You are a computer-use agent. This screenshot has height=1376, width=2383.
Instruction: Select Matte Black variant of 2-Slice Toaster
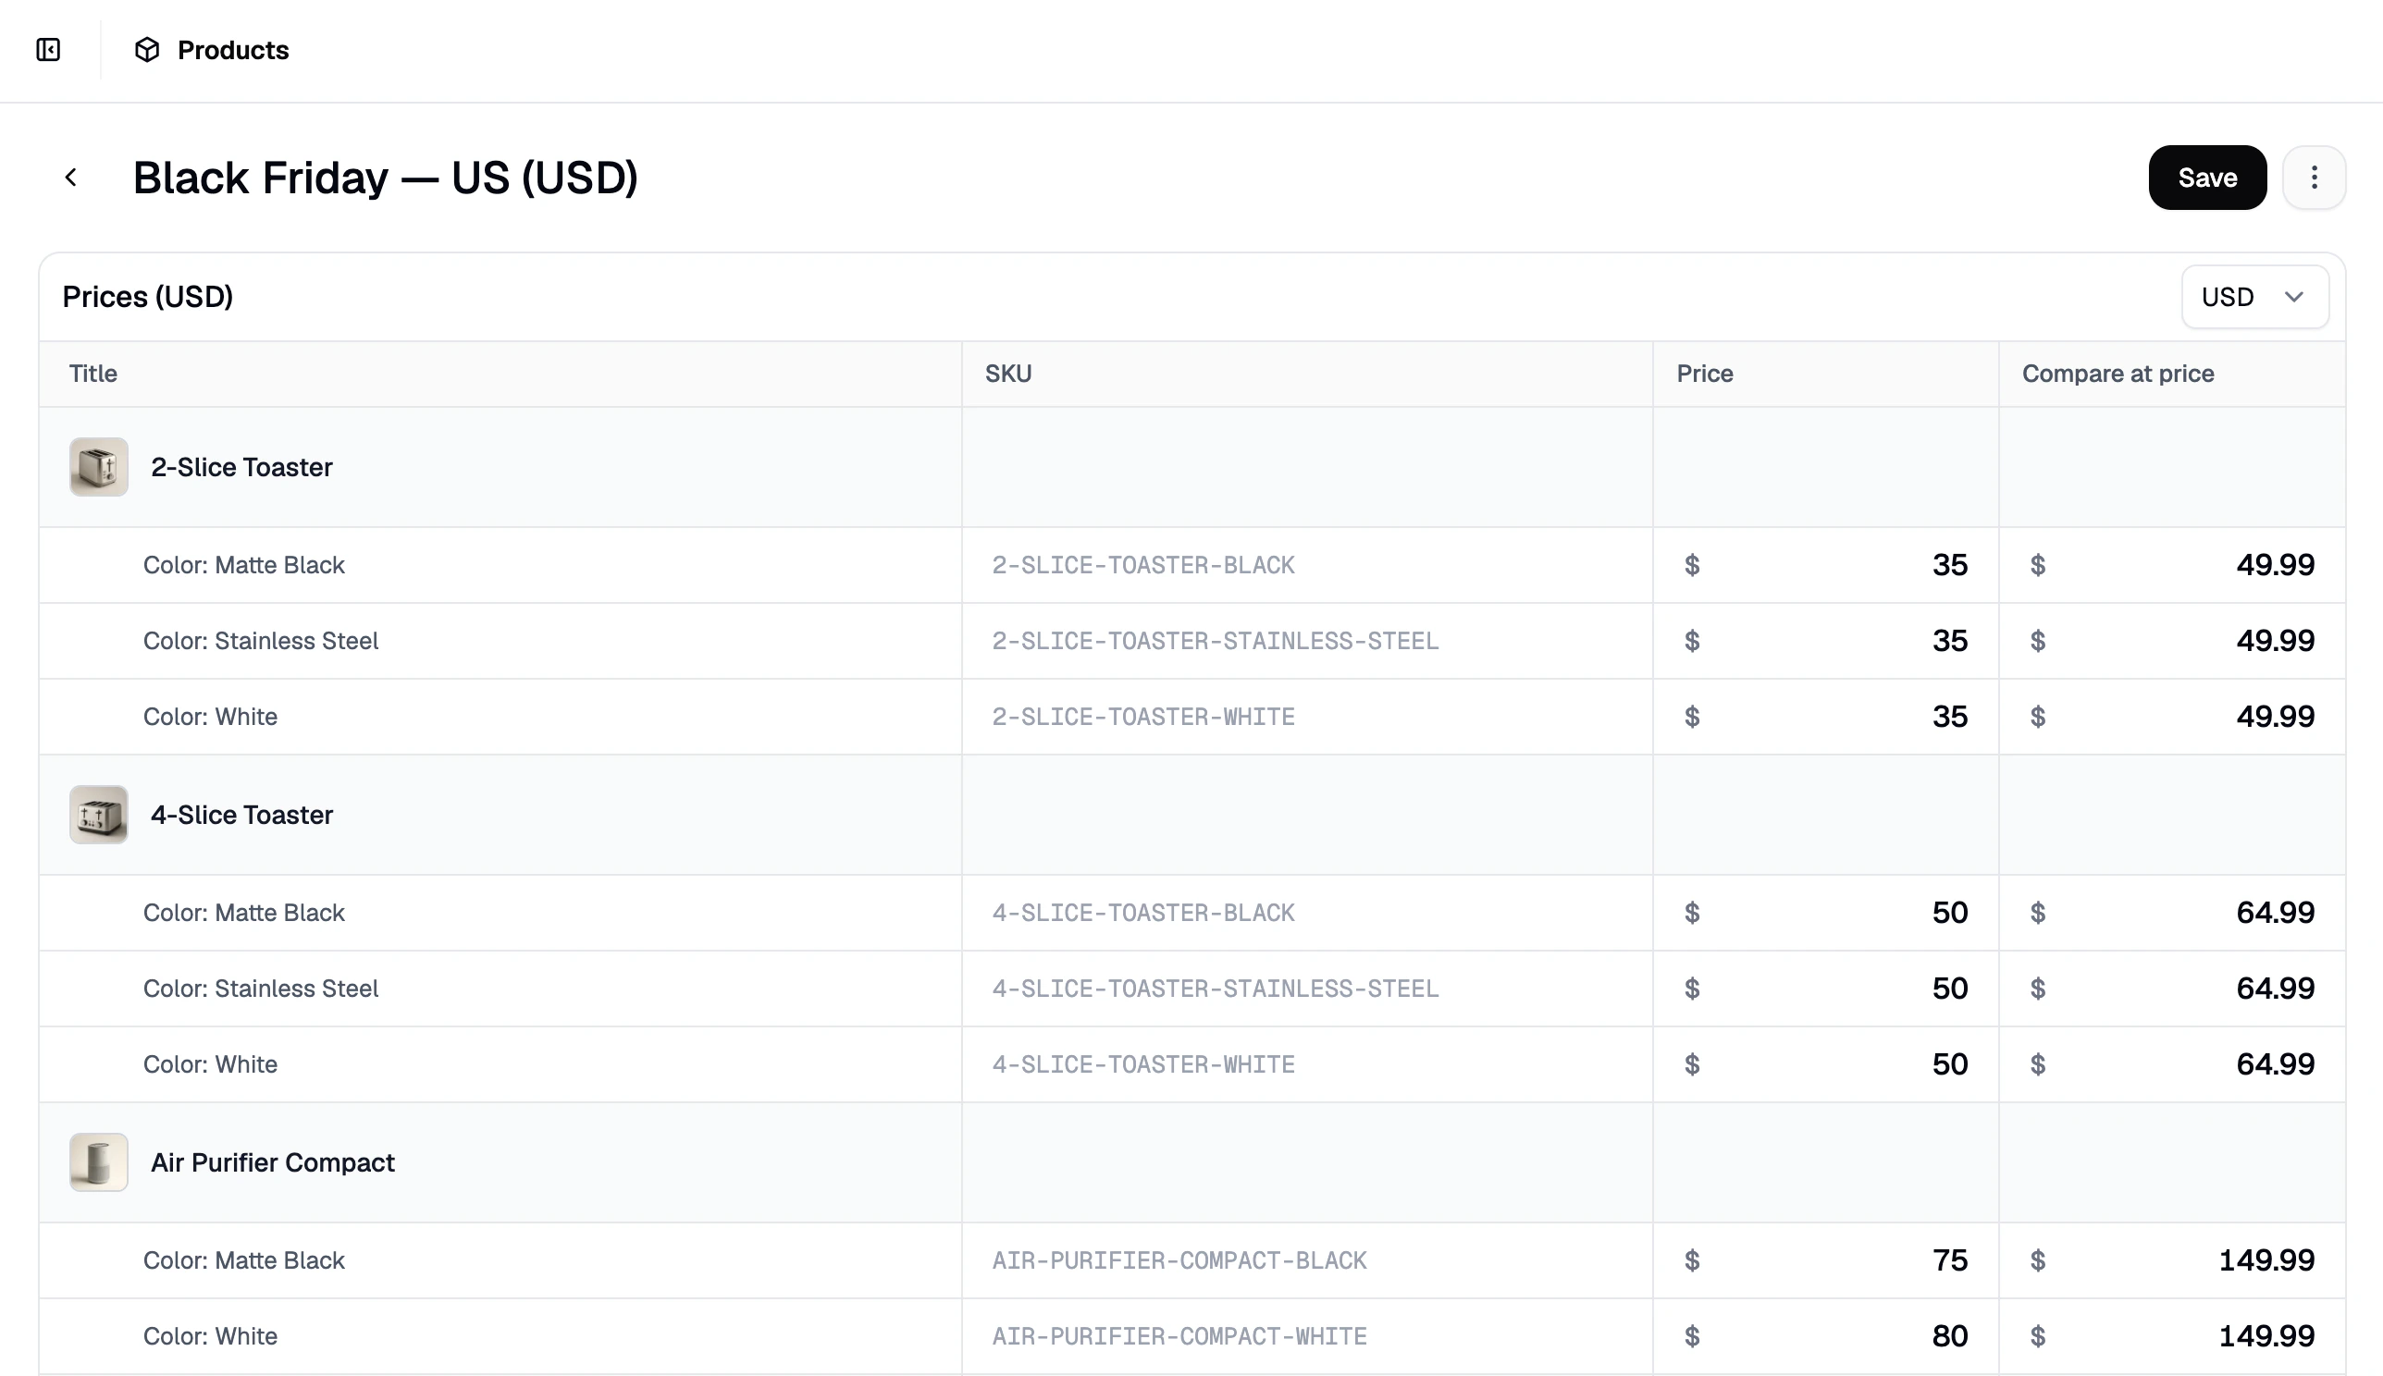(x=244, y=565)
